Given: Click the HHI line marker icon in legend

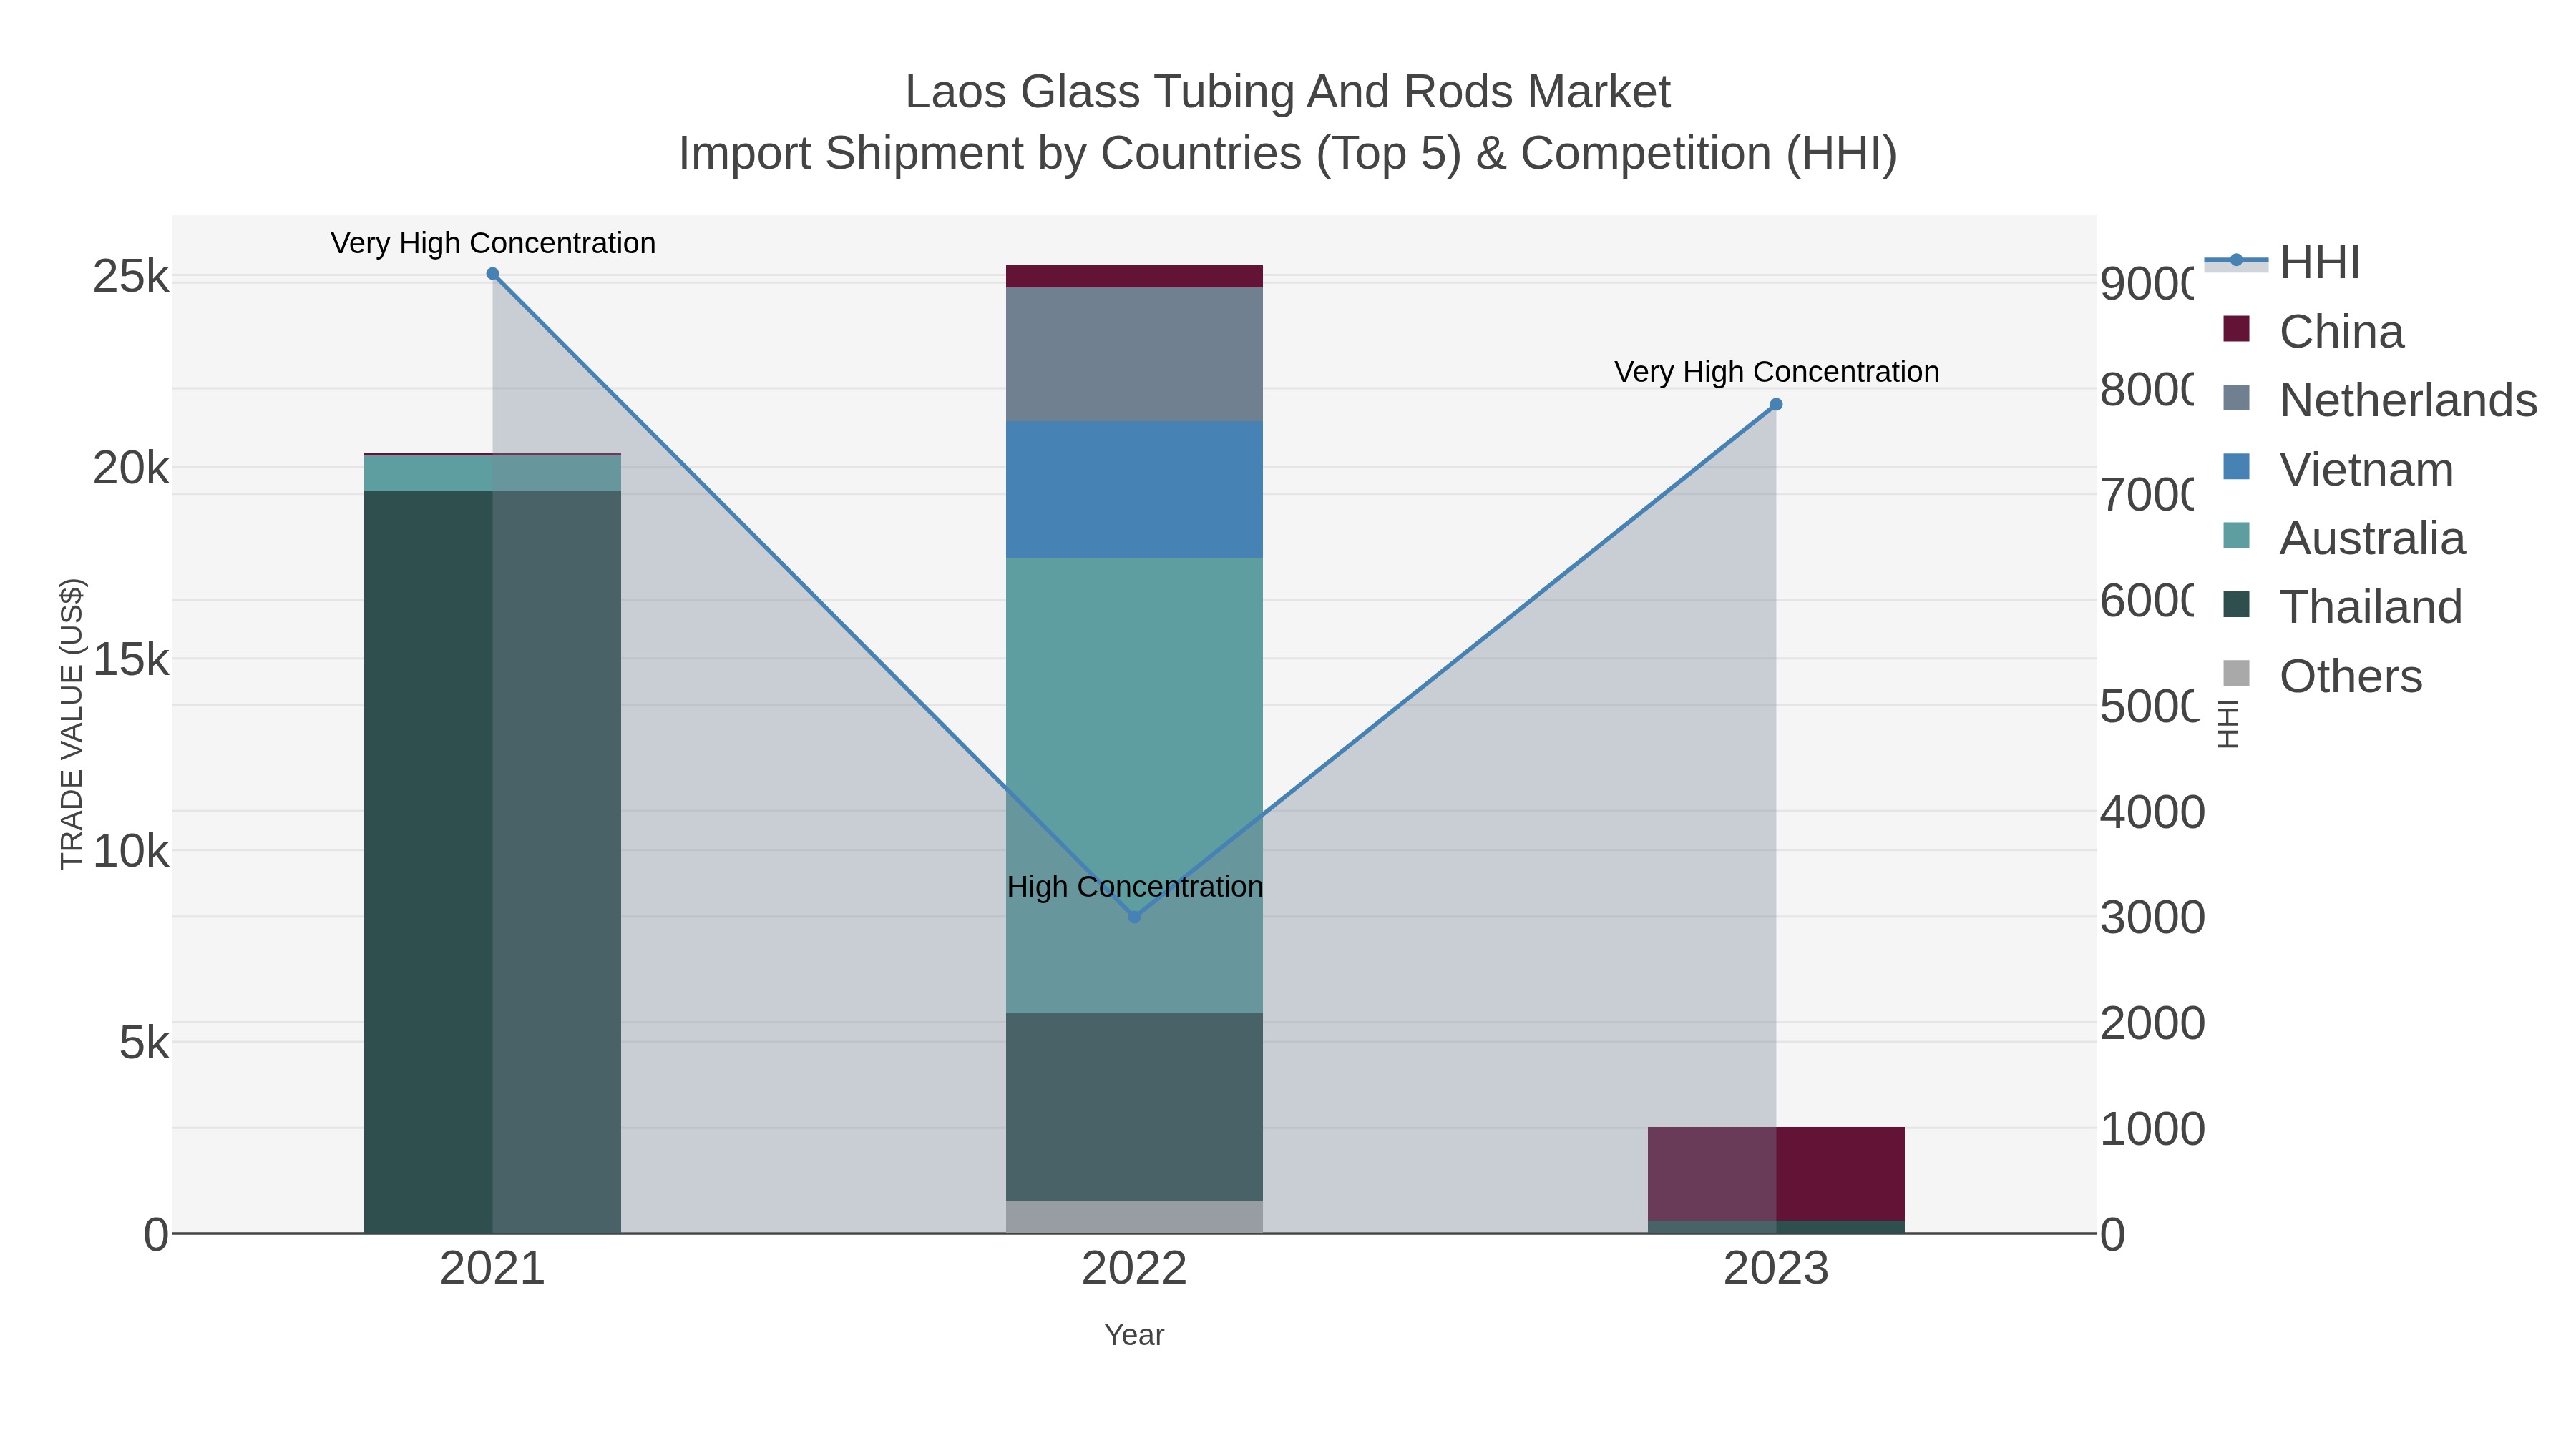Looking at the screenshot, I should 2236,261.
